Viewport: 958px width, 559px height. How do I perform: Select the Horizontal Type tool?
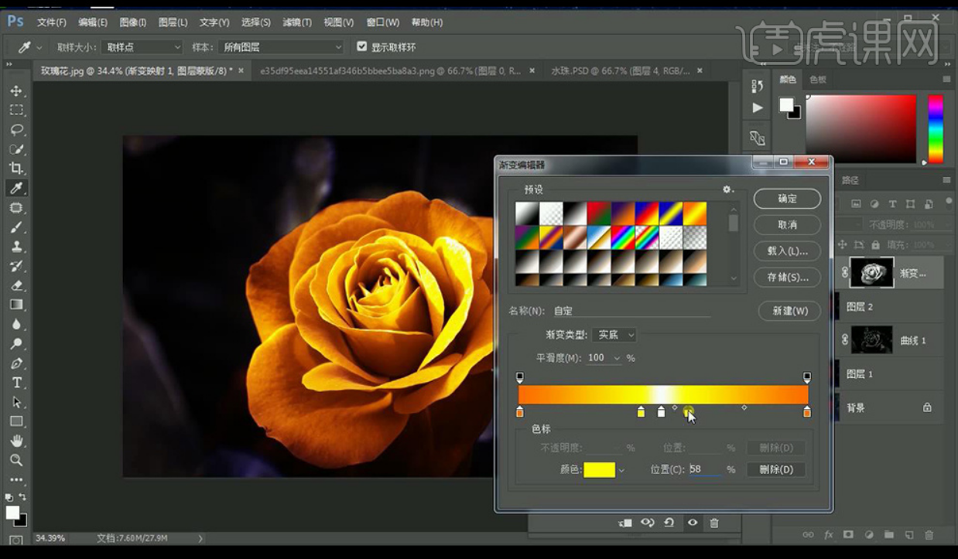coord(16,383)
